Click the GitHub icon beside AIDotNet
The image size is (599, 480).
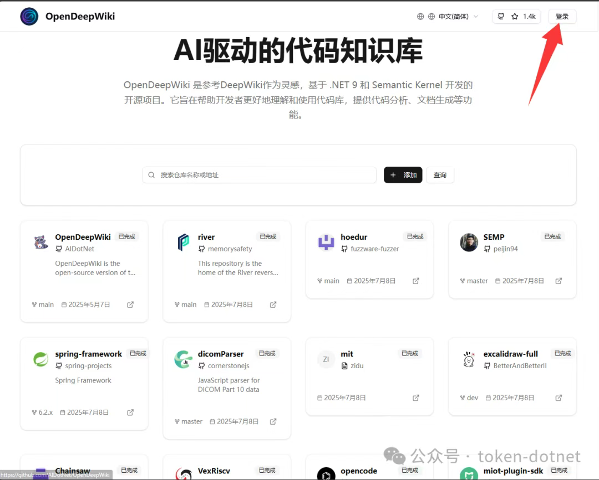tap(59, 249)
